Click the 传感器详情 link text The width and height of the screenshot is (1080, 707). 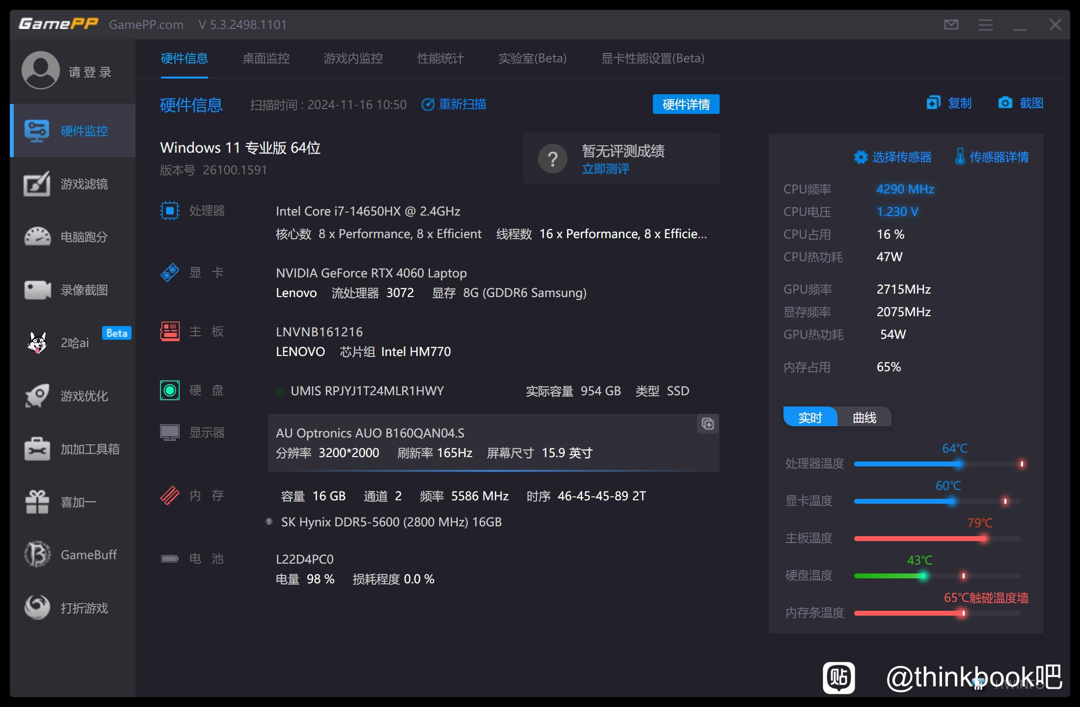[999, 157]
